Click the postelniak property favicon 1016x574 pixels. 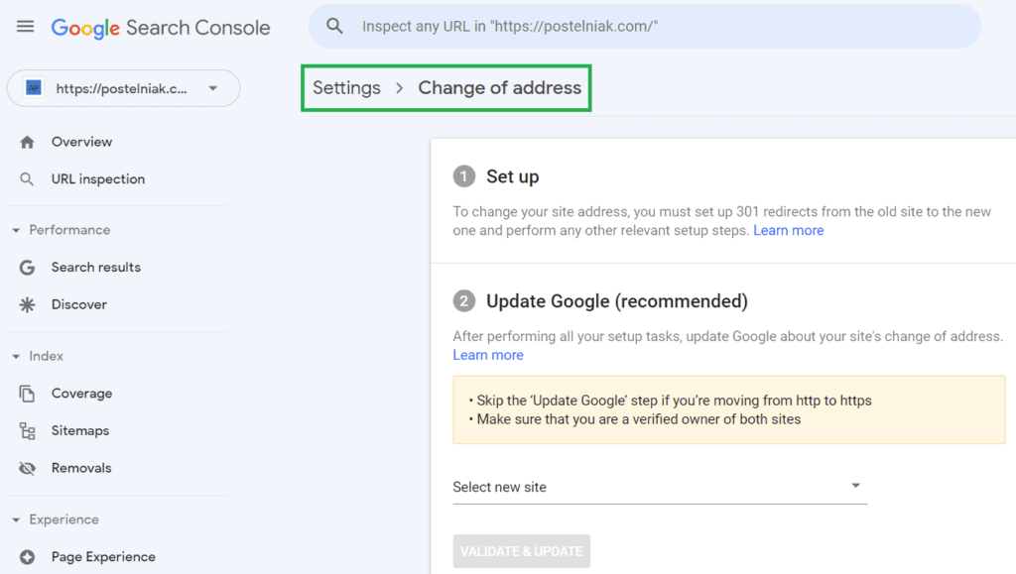[x=34, y=88]
